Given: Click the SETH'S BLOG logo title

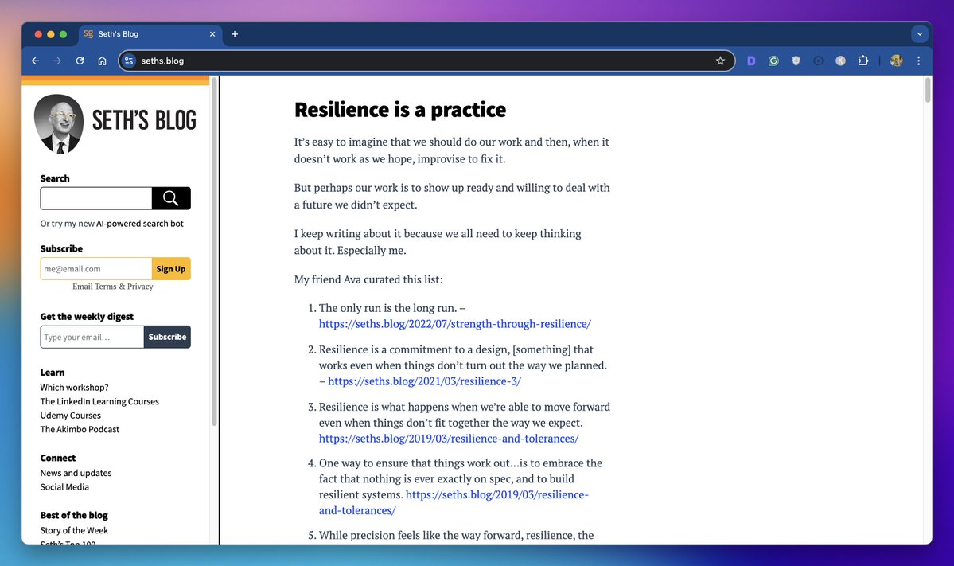Looking at the screenshot, I should pyautogui.click(x=144, y=120).
